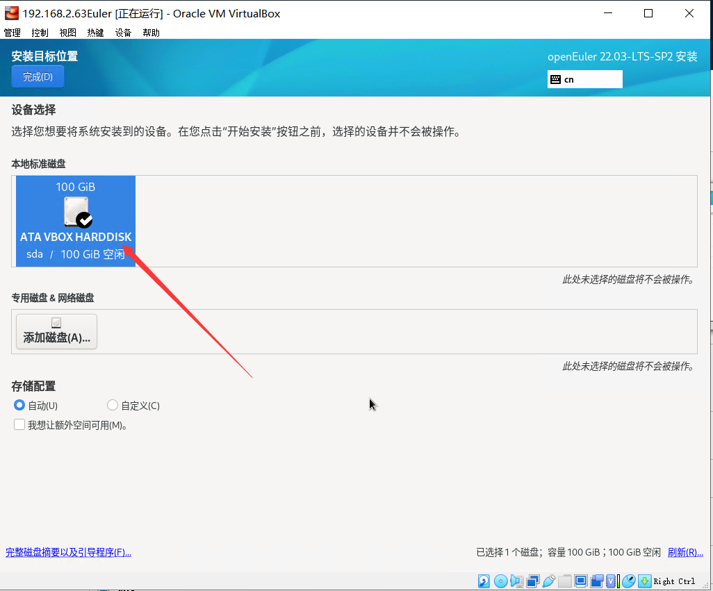The width and height of the screenshot is (713, 591).
Task: Open the 控制 menu
Action: point(40,33)
